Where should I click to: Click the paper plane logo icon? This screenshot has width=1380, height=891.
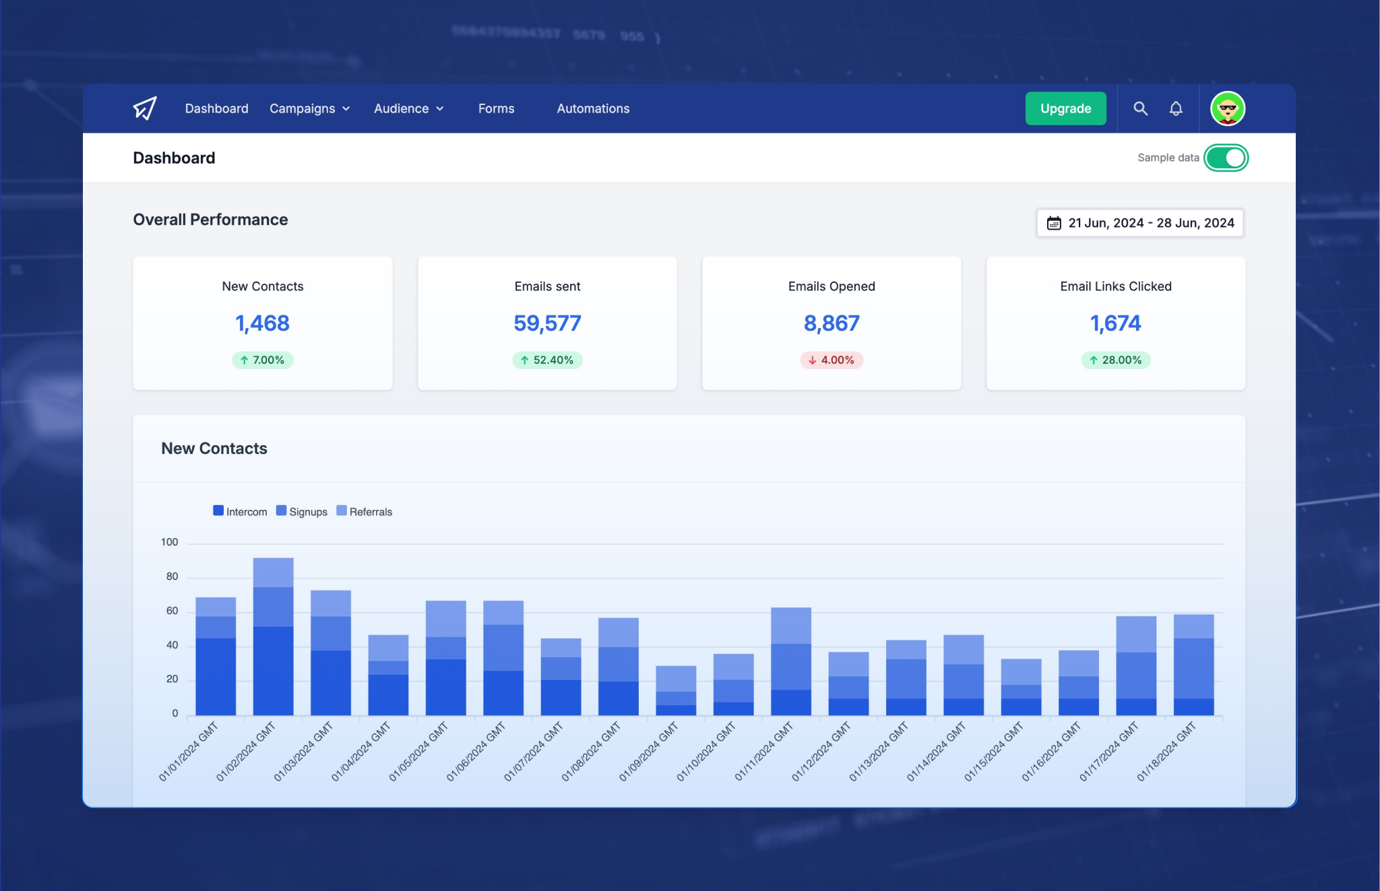(x=144, y=108)
